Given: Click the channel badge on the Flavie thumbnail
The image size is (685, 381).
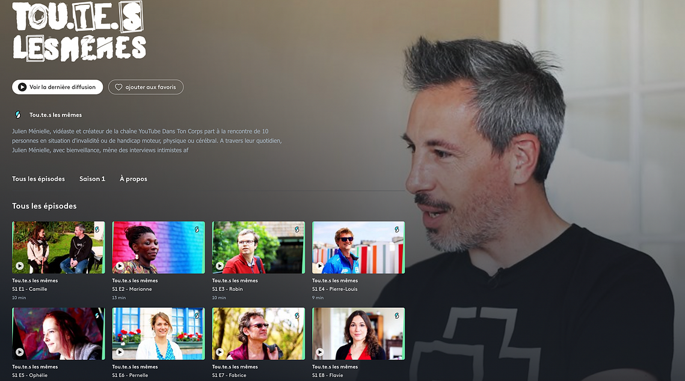Looking at the screenshot, I should tap(397, 315).
